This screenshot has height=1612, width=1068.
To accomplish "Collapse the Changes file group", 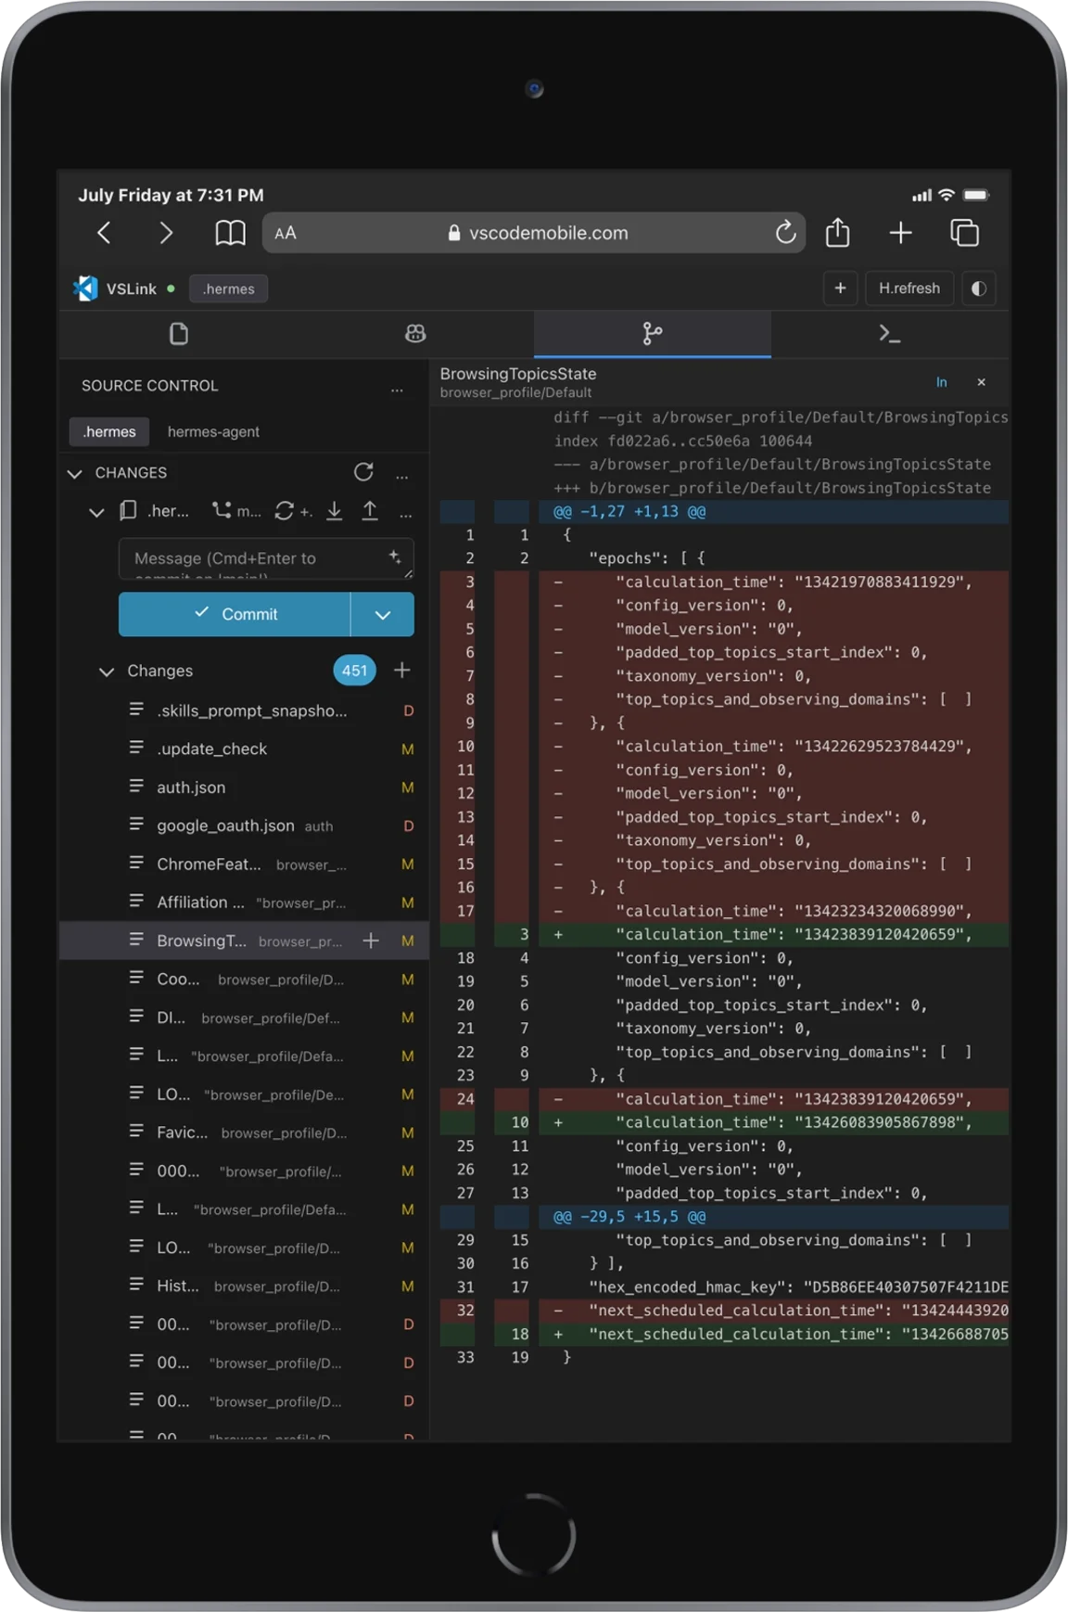I will pyautogui.click(x=107, y=672).
